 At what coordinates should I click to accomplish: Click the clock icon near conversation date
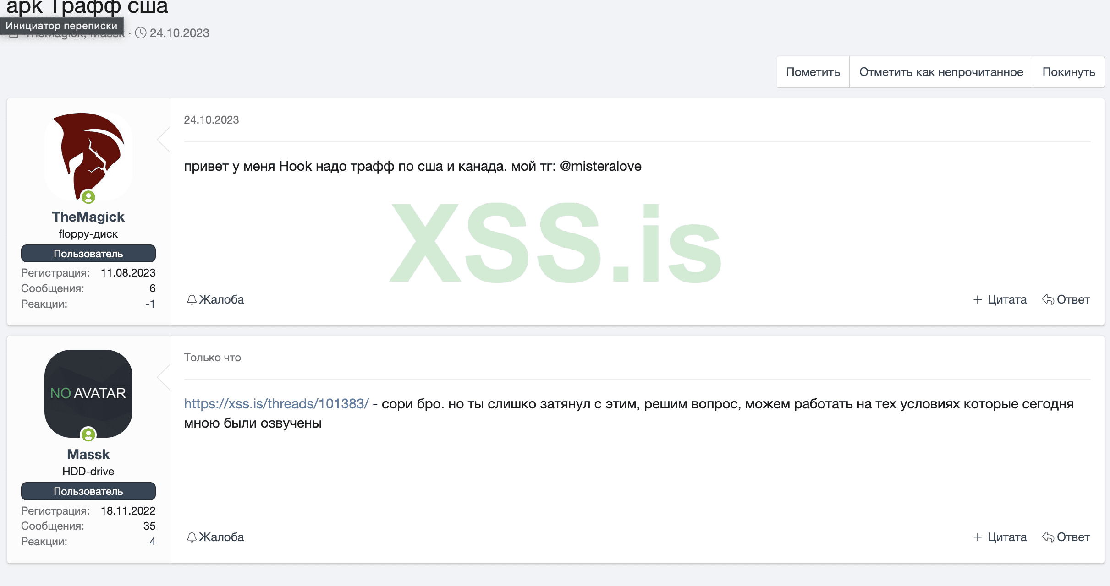141,33
